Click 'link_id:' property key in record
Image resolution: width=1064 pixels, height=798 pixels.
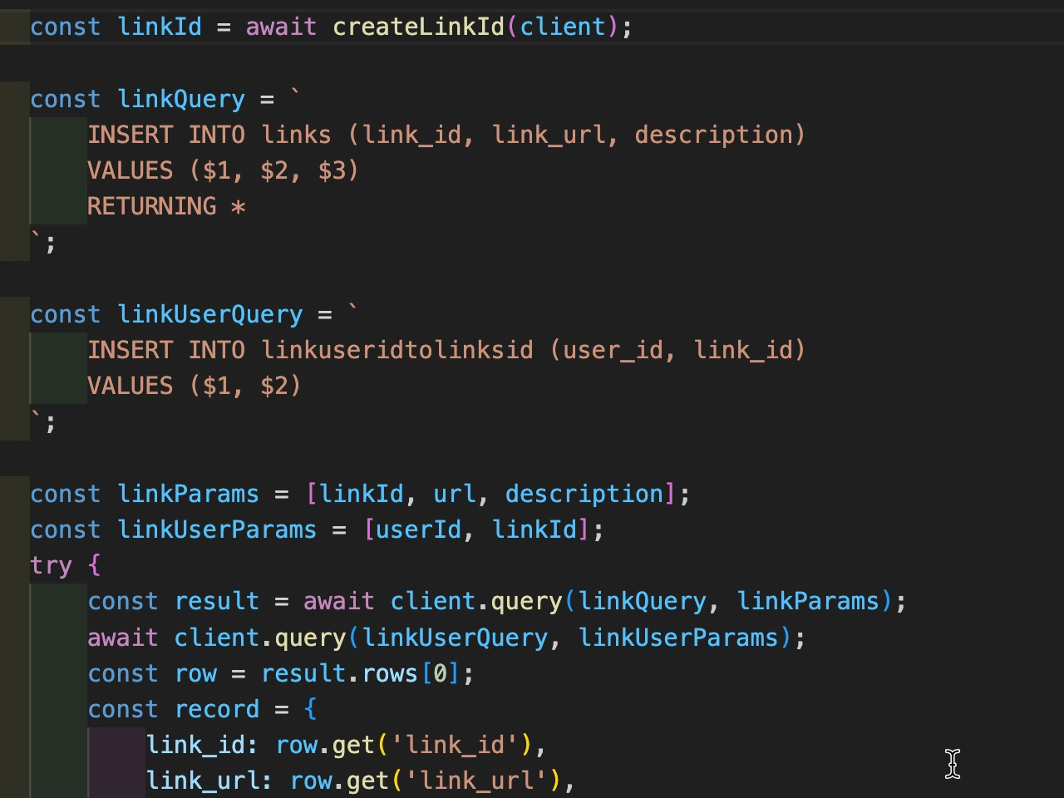click(203, 745)
